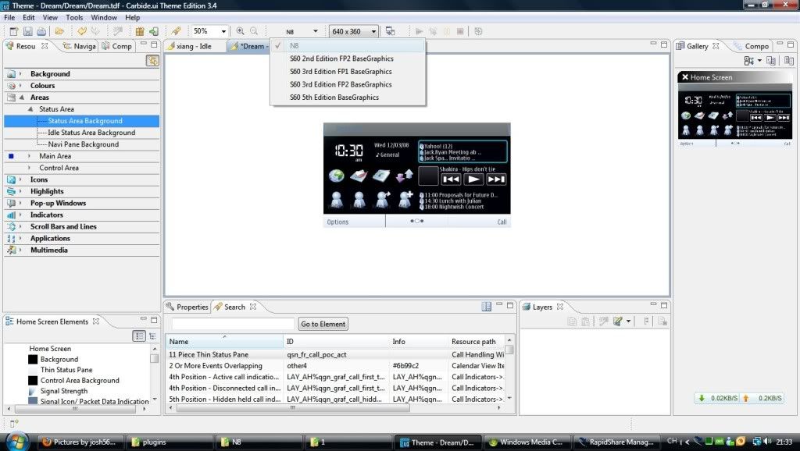The height and width of the screenshot is (451, 800).
Task: Click the open folder toolbar icon
Action: [59, 31]
